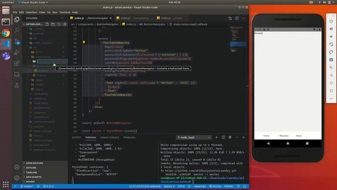Open editor more actions ellipsis
The image size is (337, 190).
(243, 18)
